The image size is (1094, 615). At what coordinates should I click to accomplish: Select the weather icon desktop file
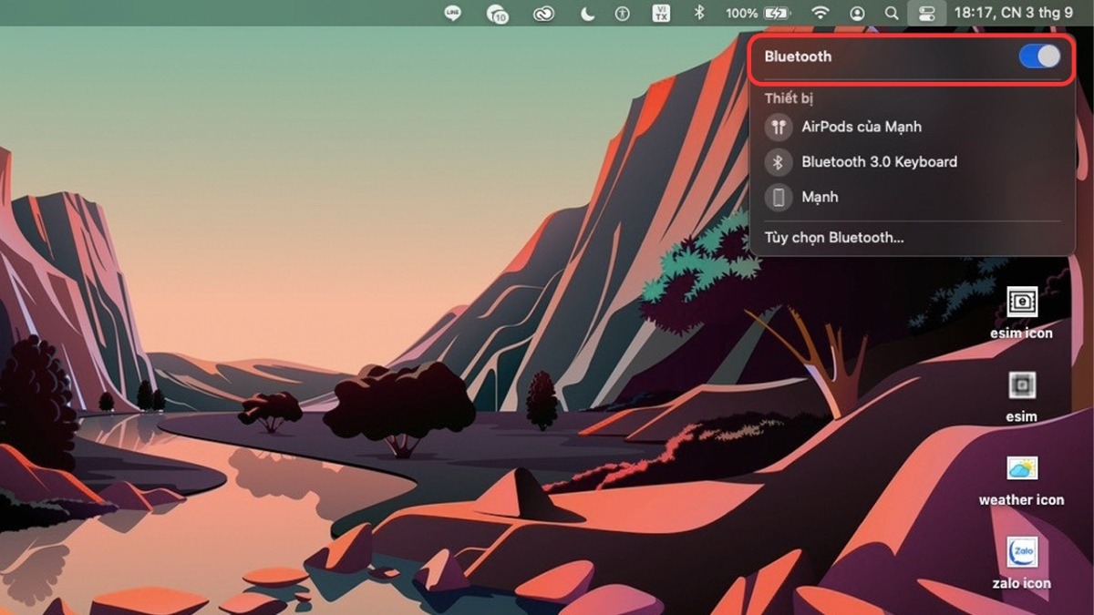tap(1021, 480)
